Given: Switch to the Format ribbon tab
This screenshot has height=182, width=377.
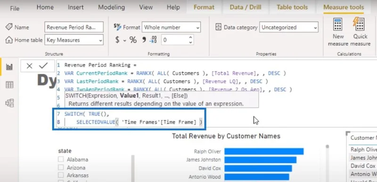Looking at the screenshot, I should point(204,8).
